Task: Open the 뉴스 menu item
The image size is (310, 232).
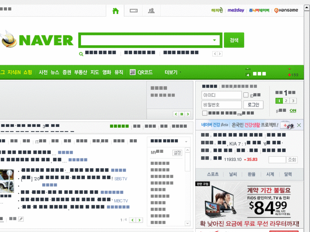Action: tap(55, 72)
